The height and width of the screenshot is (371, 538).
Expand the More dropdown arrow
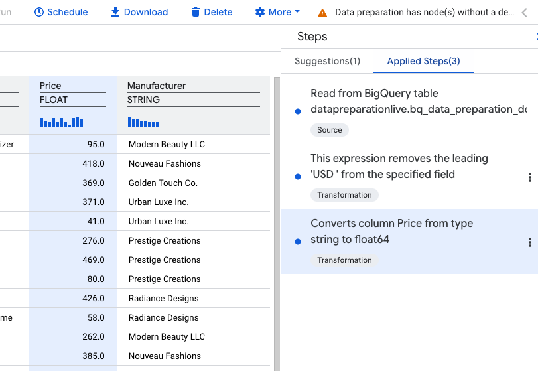[297, 12]
